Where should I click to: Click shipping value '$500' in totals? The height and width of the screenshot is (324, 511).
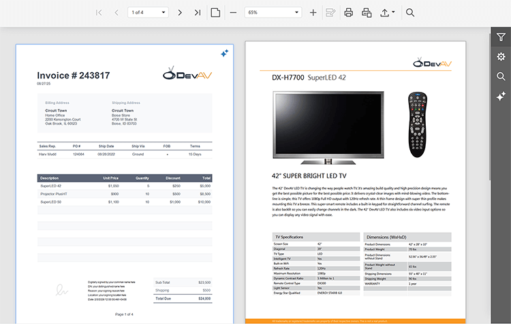click(x=206, y=291)
